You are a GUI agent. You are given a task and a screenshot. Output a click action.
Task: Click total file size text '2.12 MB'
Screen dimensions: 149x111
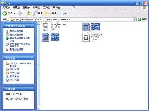[x=24, y=99]
